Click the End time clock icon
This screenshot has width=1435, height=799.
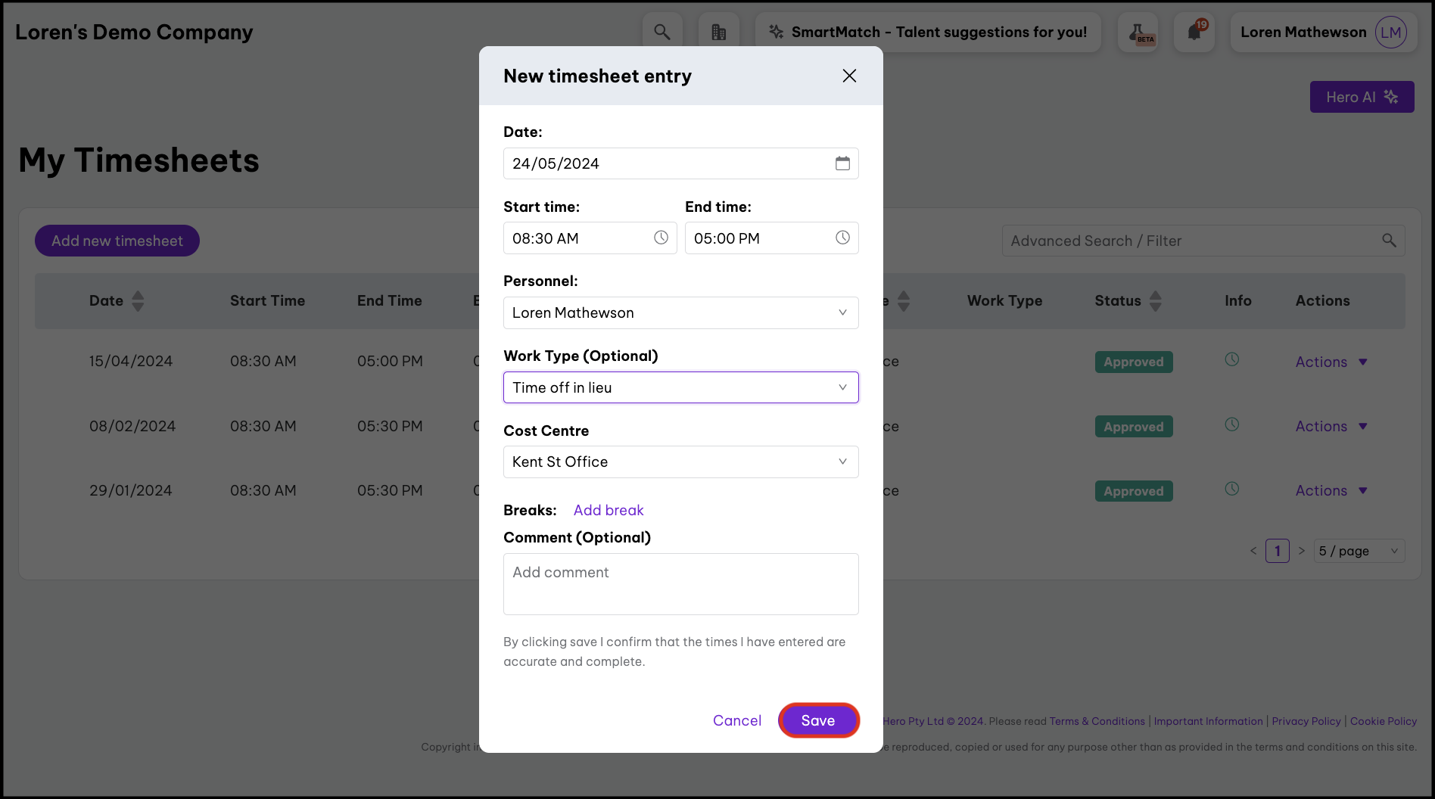pos(842,238)
